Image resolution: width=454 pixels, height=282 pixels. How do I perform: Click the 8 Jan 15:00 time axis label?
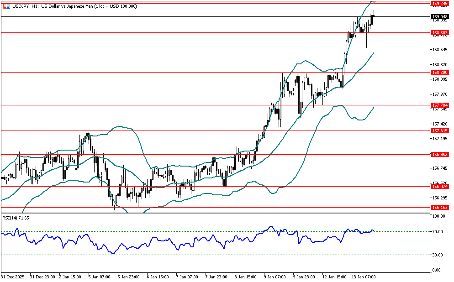tap(246, 277)
